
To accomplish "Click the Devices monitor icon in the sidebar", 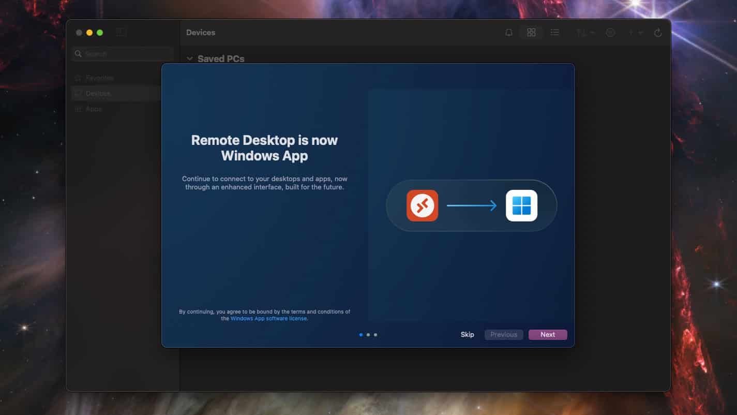I will click(78, 93).
